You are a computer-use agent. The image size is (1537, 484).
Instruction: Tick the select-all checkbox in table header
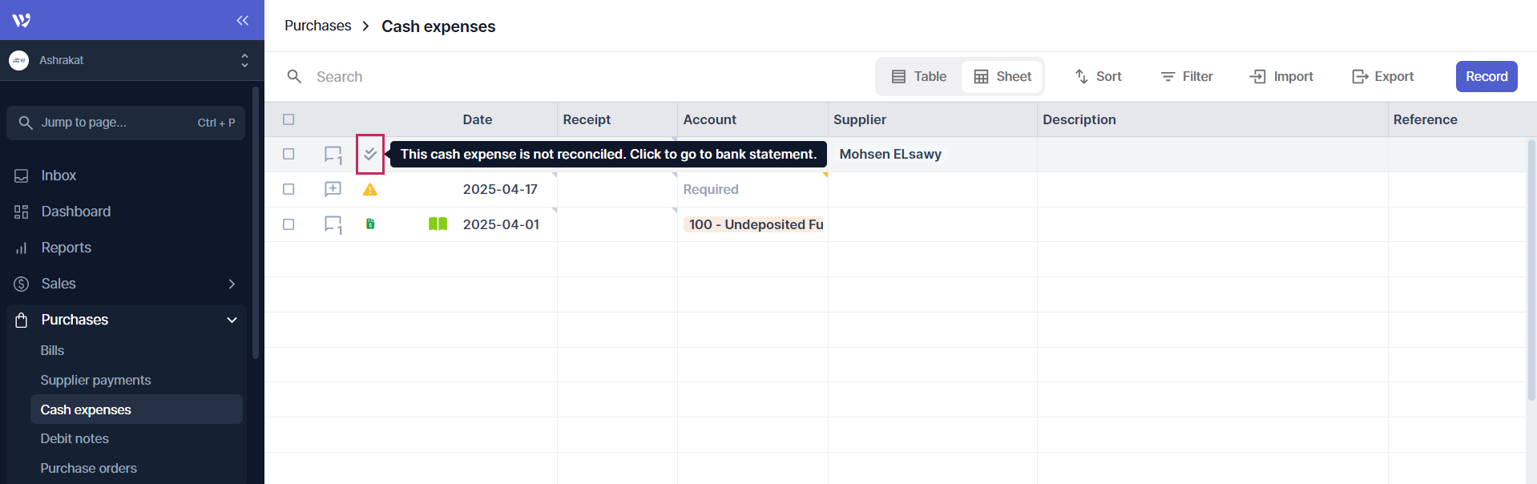coord(288,119)
